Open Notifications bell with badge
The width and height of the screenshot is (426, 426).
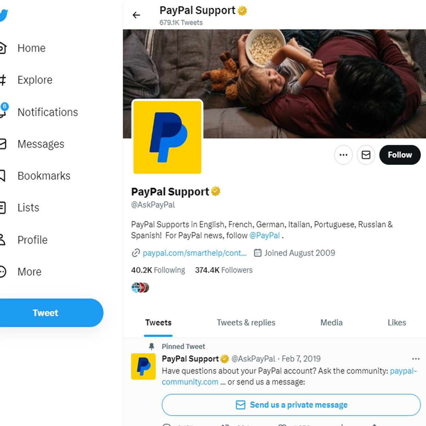click(3, 112)
